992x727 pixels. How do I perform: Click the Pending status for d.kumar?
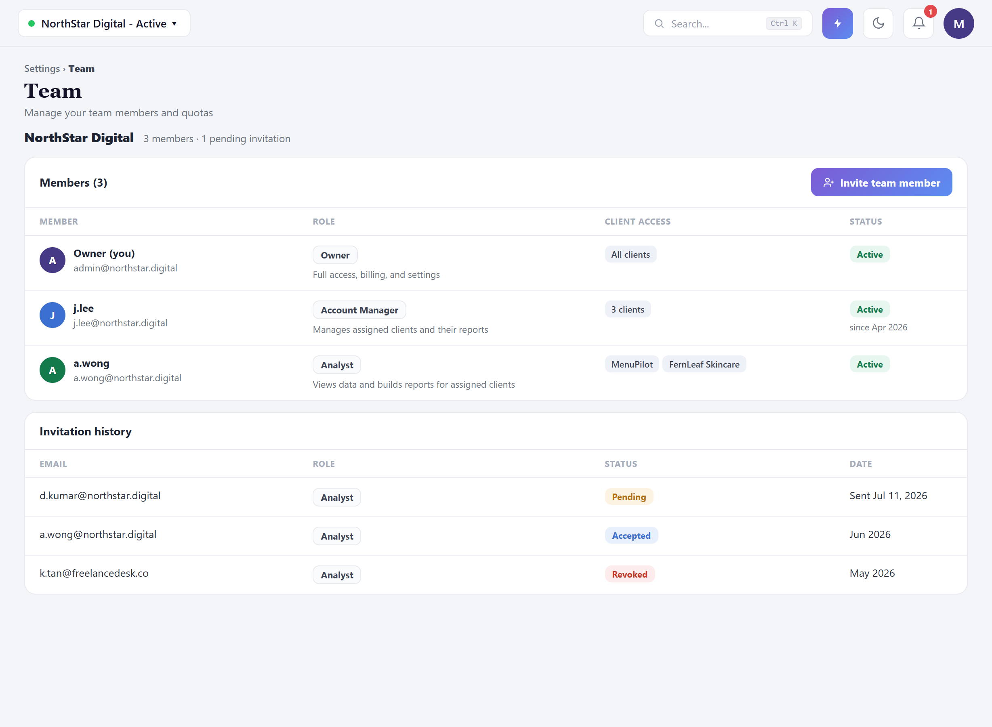pos(628,497)
